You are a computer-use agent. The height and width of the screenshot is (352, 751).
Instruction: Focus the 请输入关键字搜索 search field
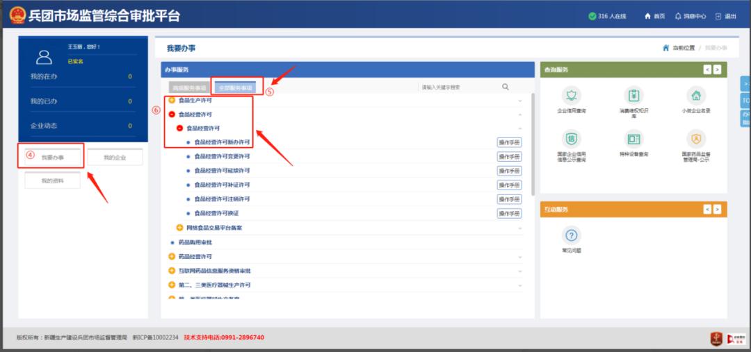point(459,87)
